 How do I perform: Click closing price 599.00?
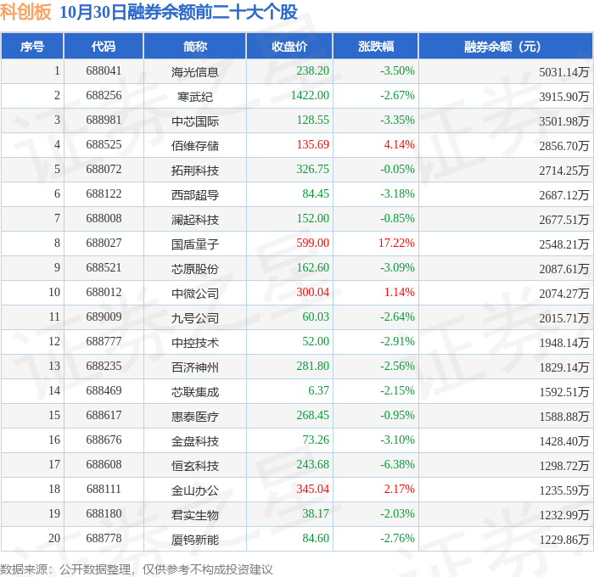pos(313,243)
